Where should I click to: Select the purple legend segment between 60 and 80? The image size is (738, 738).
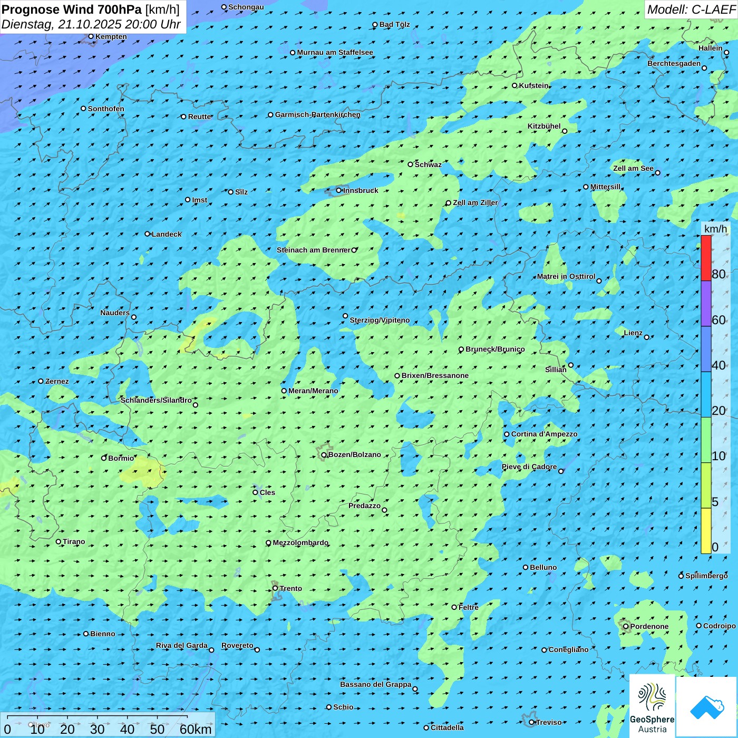tap(706, 304)
